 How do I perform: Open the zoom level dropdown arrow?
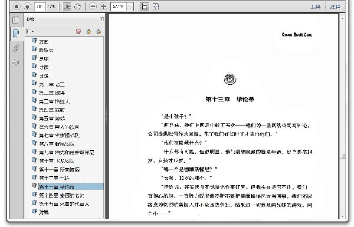pos(130,6)
